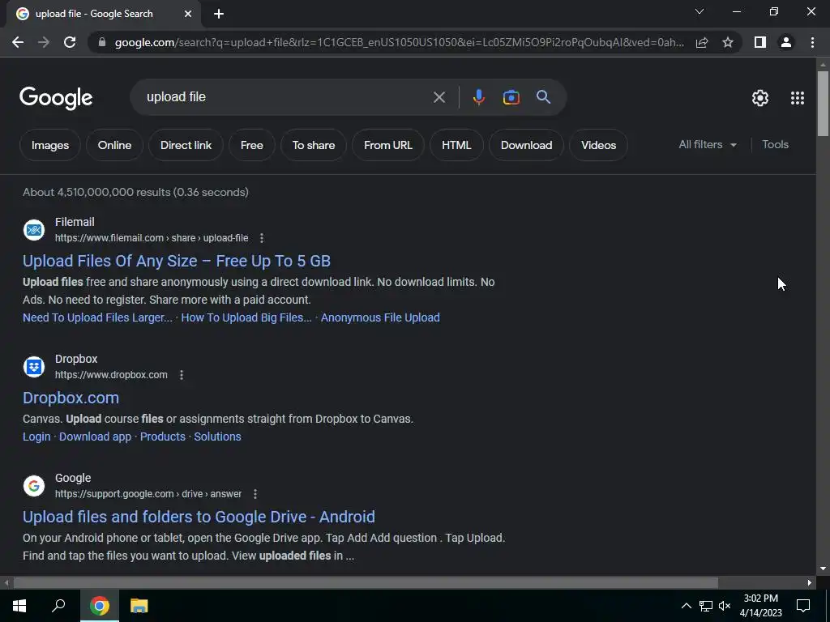Unmute the speaker in system tray
Image resolution: width=830 pixels, height=622 pixels.
pyautogui.click(x=725, y=606)
